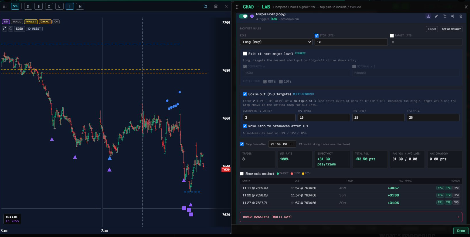This screenshot has height=237, width=470.
Task: Enable the Target (pts) checkbox
Action: (x=392, y=36)
